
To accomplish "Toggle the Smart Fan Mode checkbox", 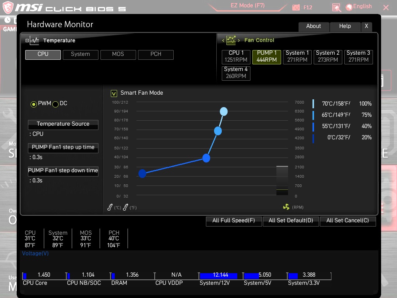I will point(114,94).
